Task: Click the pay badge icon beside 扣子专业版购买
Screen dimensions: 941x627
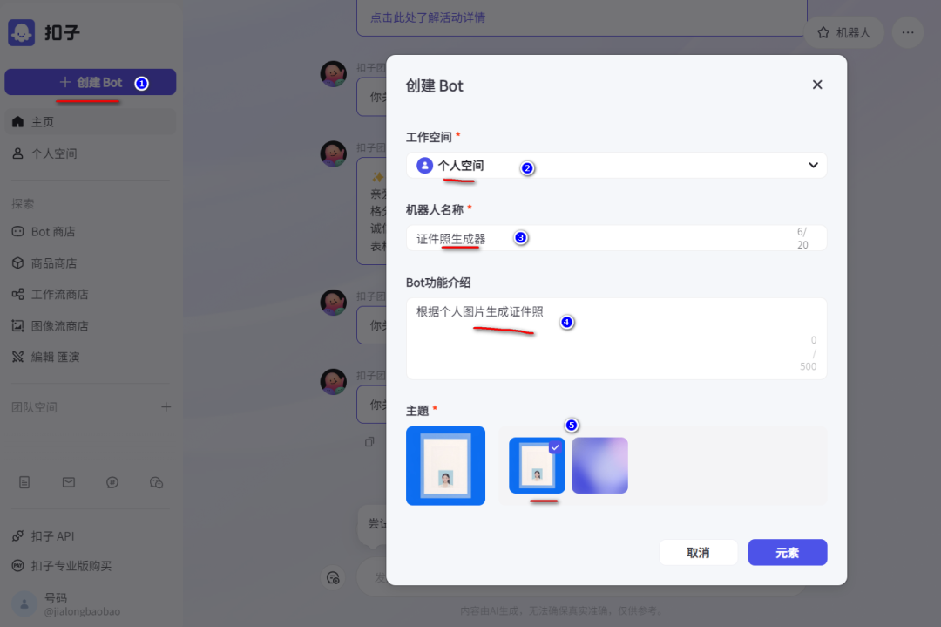Action: pyautogui.click(x=18, y=566)
